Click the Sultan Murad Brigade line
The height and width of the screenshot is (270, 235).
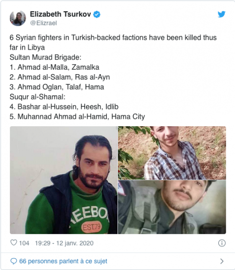click(x=46, y=57)
